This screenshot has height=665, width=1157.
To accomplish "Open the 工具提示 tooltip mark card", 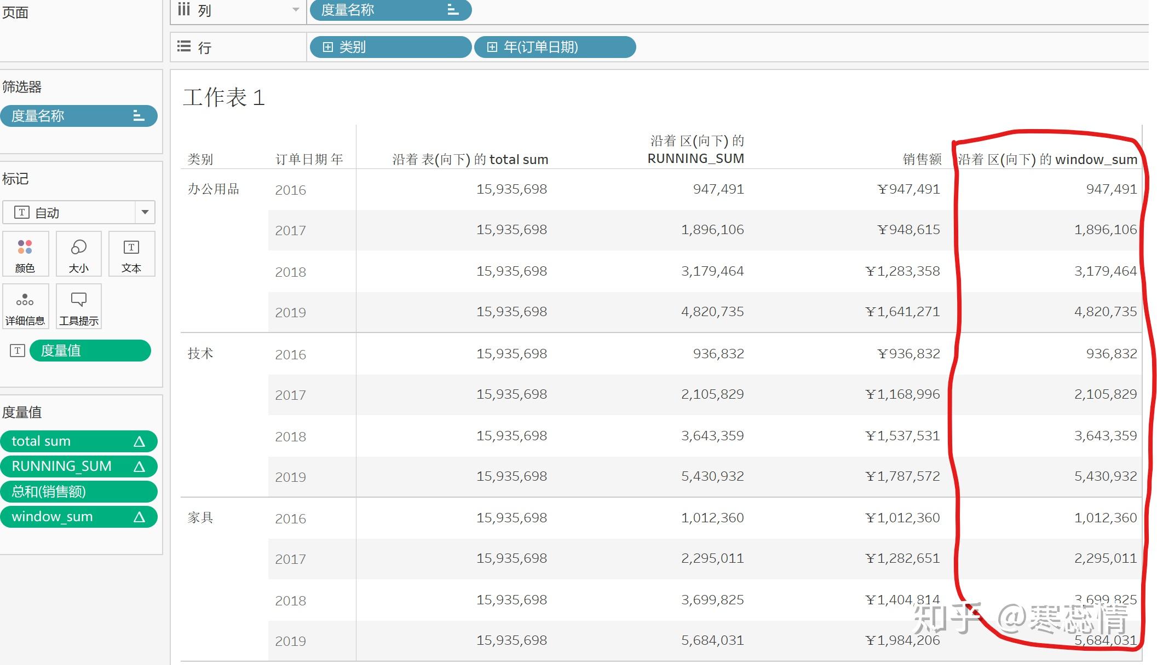I will point(78,306).
